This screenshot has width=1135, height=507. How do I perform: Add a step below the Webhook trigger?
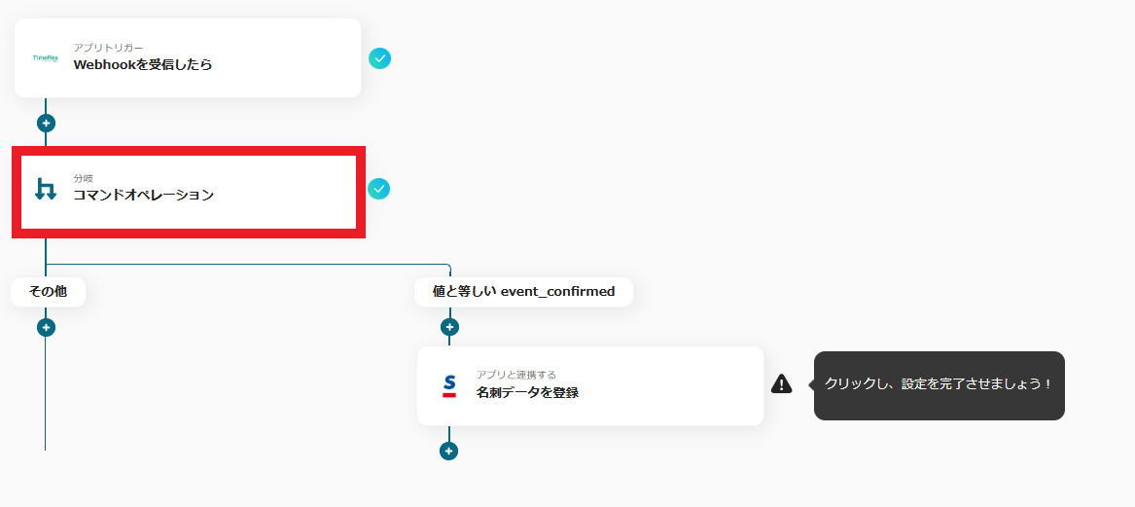(47, 124)
